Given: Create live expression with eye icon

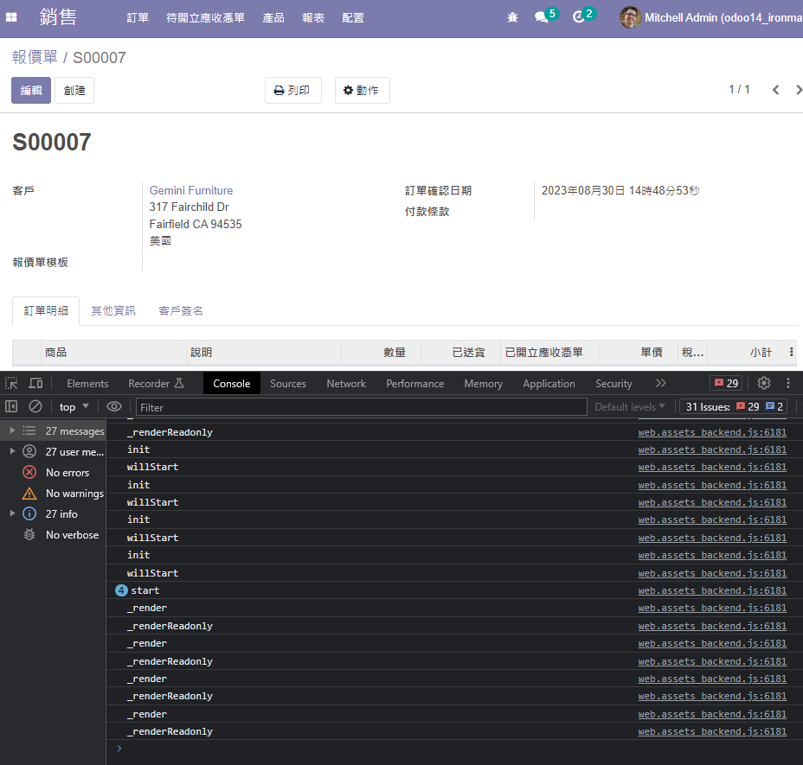Looking at the screenshot, I should [114, 407].
